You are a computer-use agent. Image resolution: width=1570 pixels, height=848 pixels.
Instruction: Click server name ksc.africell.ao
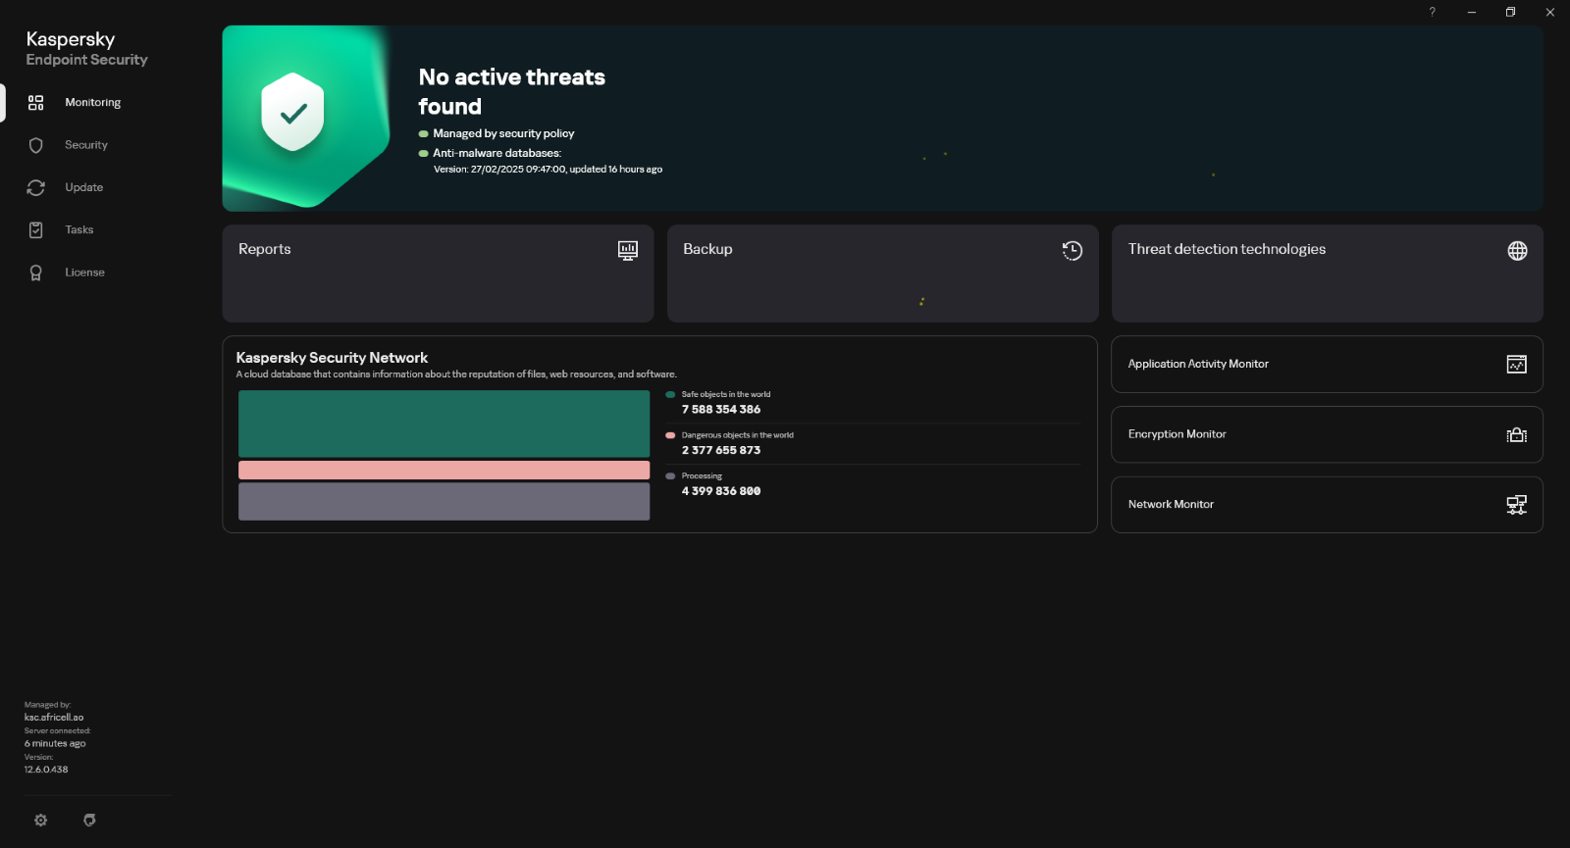(x=54, y=718)
